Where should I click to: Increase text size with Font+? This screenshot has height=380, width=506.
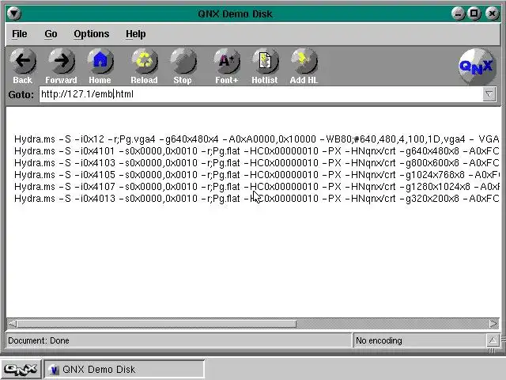click(x=227, y=66)
